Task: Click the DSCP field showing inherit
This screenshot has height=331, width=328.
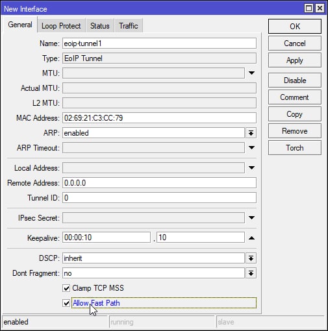Action: 153,258
